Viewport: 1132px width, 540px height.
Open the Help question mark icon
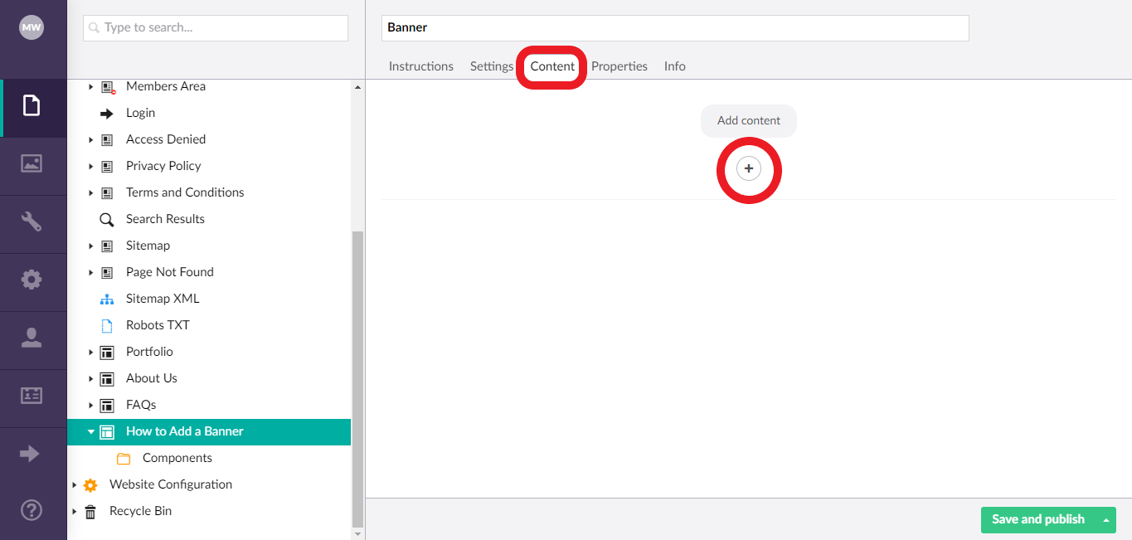tap(32, 512)
